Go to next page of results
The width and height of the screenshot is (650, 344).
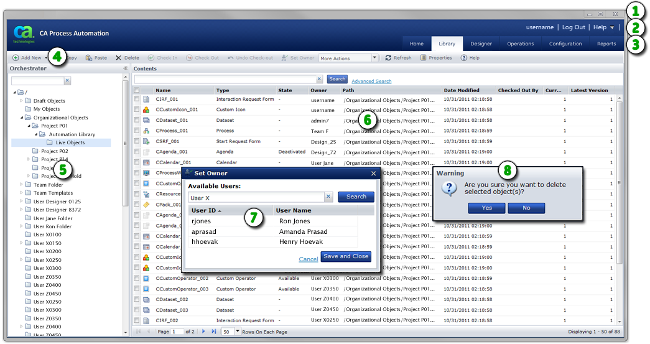(x=203, y=332)
